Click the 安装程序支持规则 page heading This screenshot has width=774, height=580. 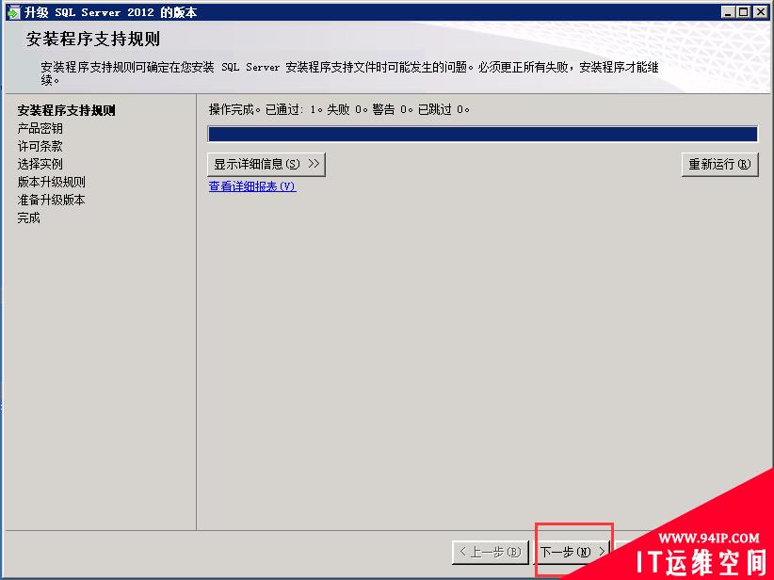coord(93,39)
